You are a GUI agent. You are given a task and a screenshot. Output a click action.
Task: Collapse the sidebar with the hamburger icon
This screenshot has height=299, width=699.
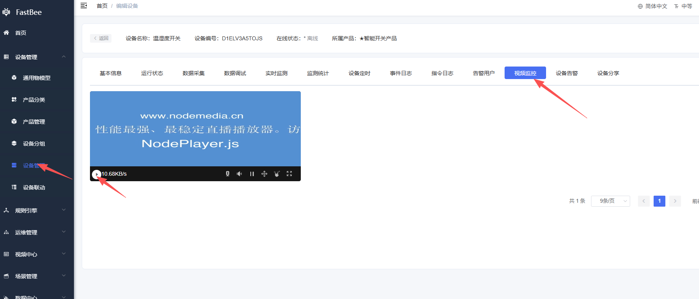(x=84, y=5)
